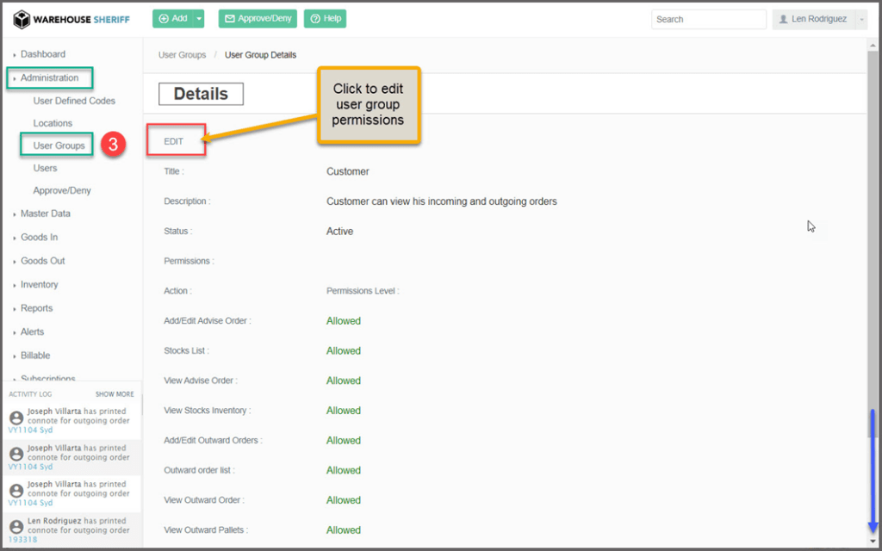Open the Add button dropdown arrow
This screenshot has height=551, width=882.
[199, 19]
